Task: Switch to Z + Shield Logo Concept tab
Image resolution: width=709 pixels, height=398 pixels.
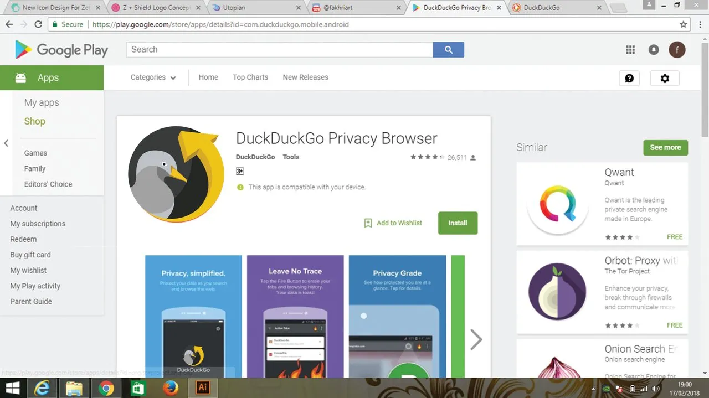Action: click(x=157, y=8)
